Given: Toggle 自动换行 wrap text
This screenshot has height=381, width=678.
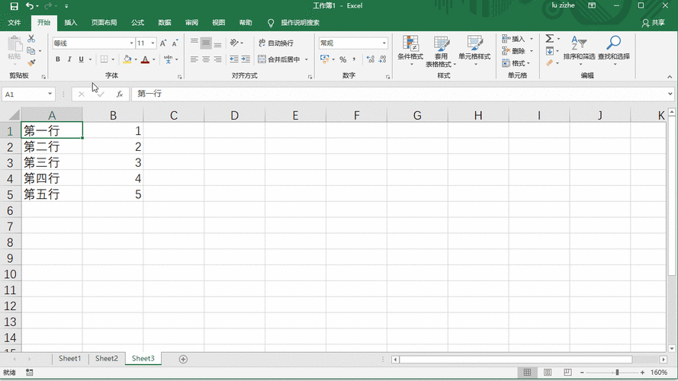Looking at the screenshot, I should 276,43.
